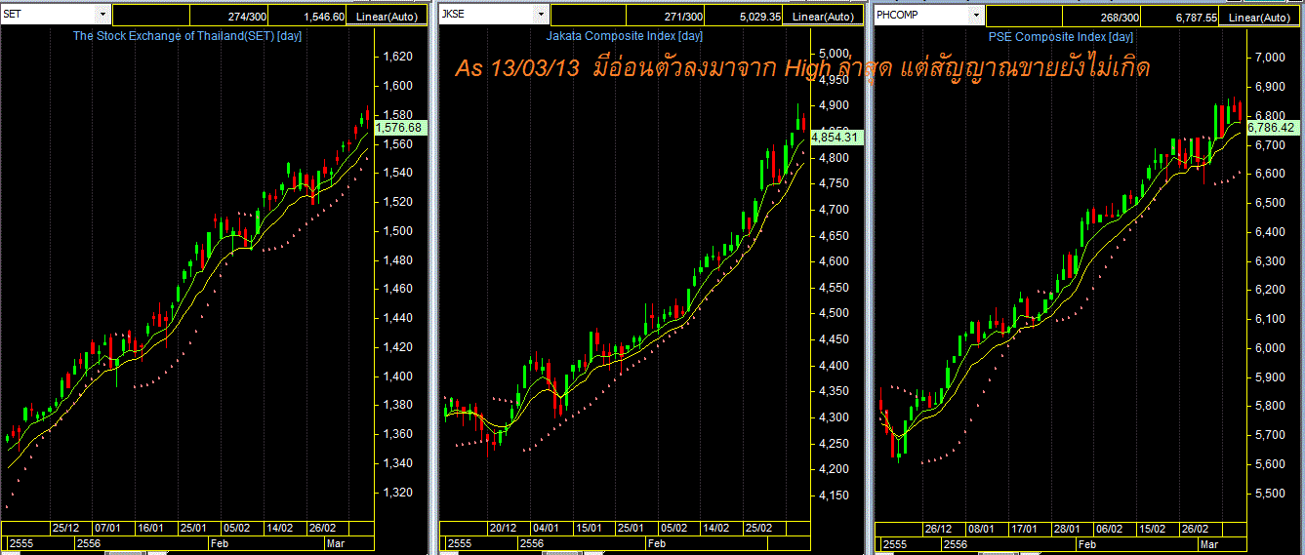Viewport: 1305px width, 555px height.
Task: Click the 26/02 date label in SET chart
Action: (x=321, y=528)
